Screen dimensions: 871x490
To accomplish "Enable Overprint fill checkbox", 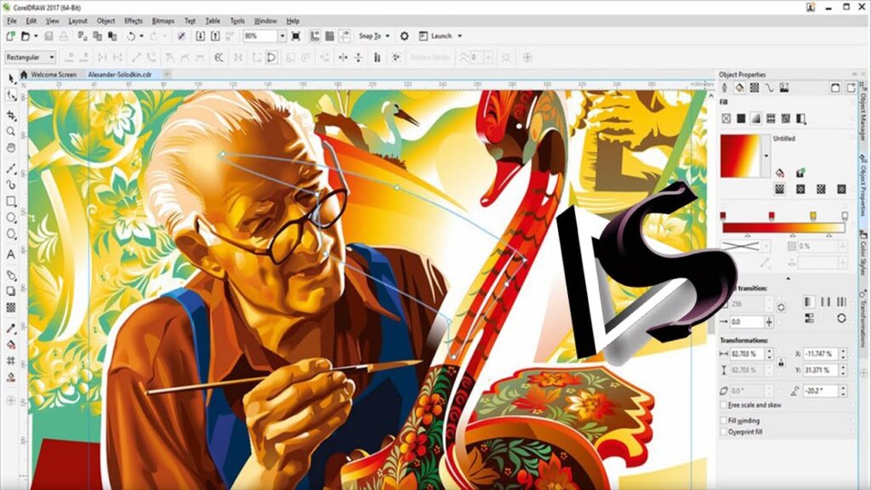I will click(x=724, y=431).
